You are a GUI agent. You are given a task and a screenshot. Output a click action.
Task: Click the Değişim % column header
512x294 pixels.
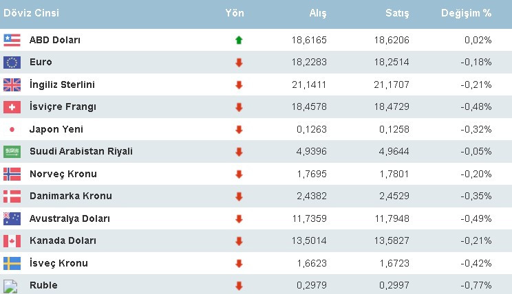(467, 13)
